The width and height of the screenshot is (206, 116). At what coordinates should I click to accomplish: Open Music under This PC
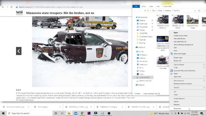pyautogui.click(x=141, y=68)
